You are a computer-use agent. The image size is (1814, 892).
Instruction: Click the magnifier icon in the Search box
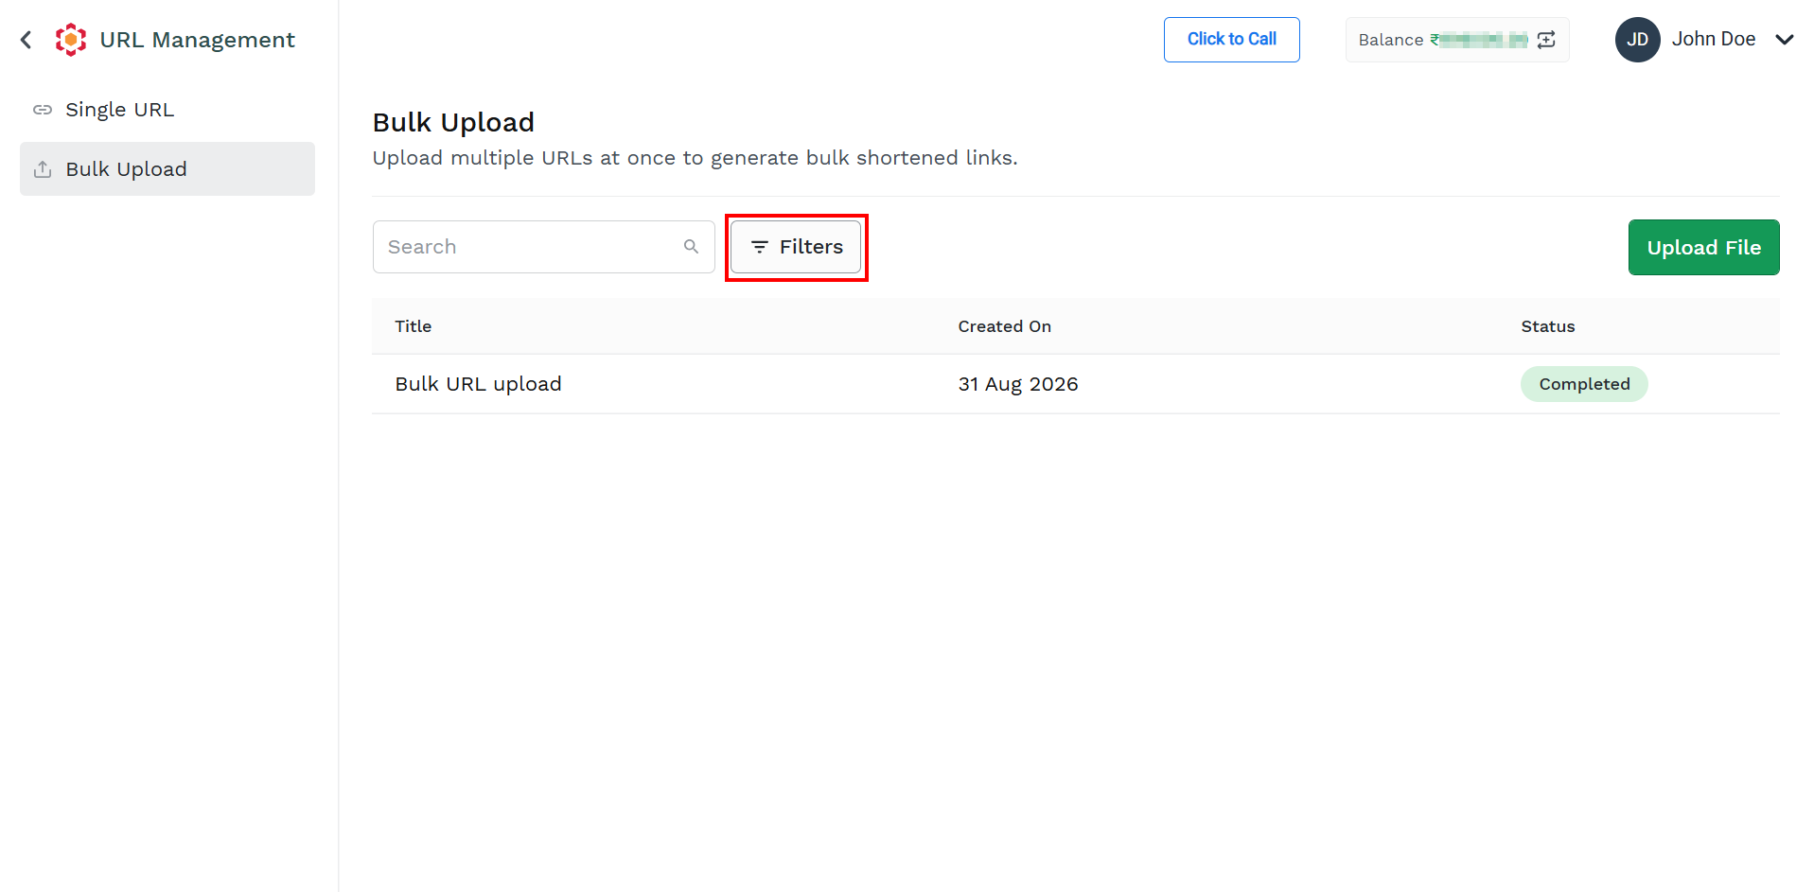(x=691, y=247)
